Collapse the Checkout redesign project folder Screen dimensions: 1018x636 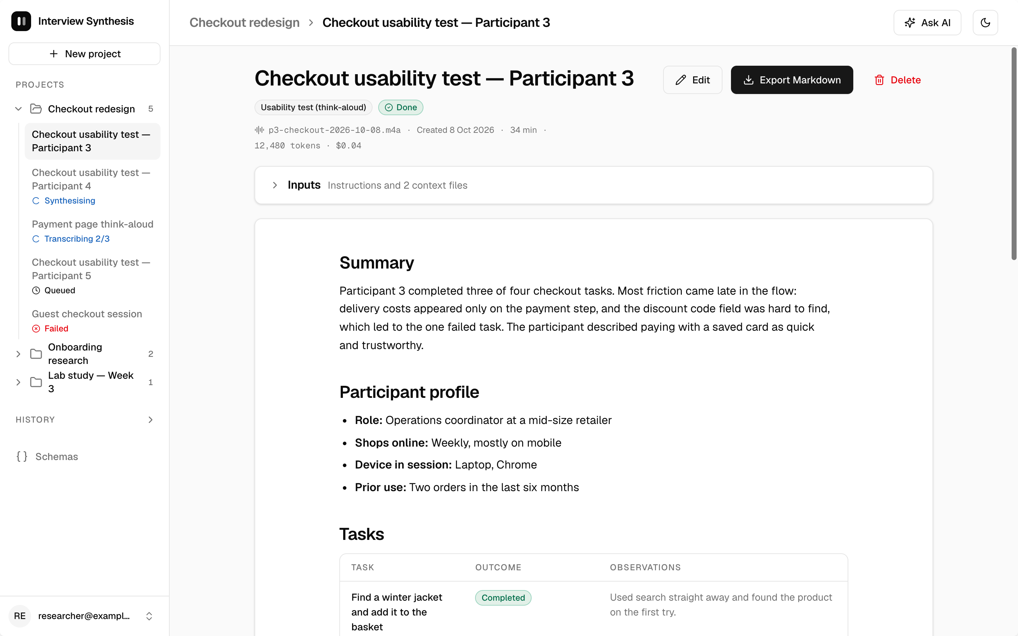click(18, 109)
